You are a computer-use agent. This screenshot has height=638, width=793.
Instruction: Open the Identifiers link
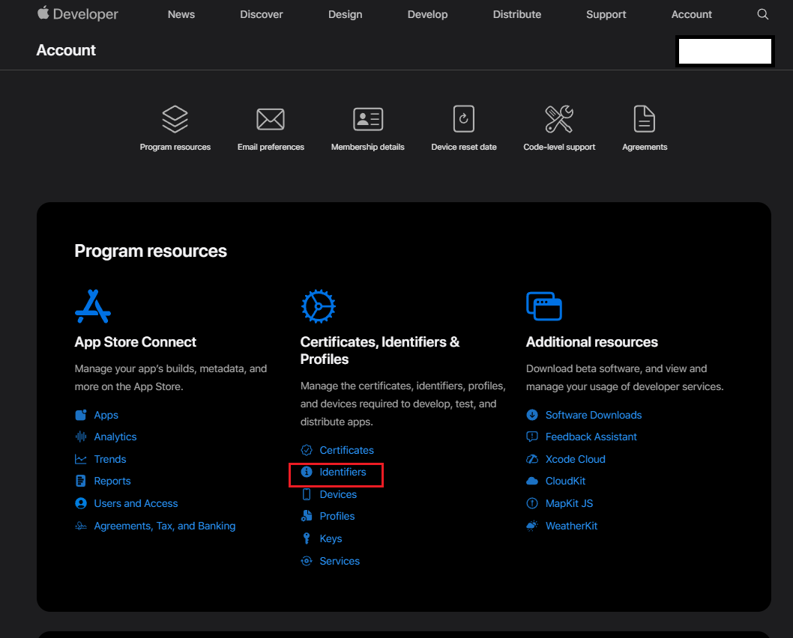pos(343,472)
